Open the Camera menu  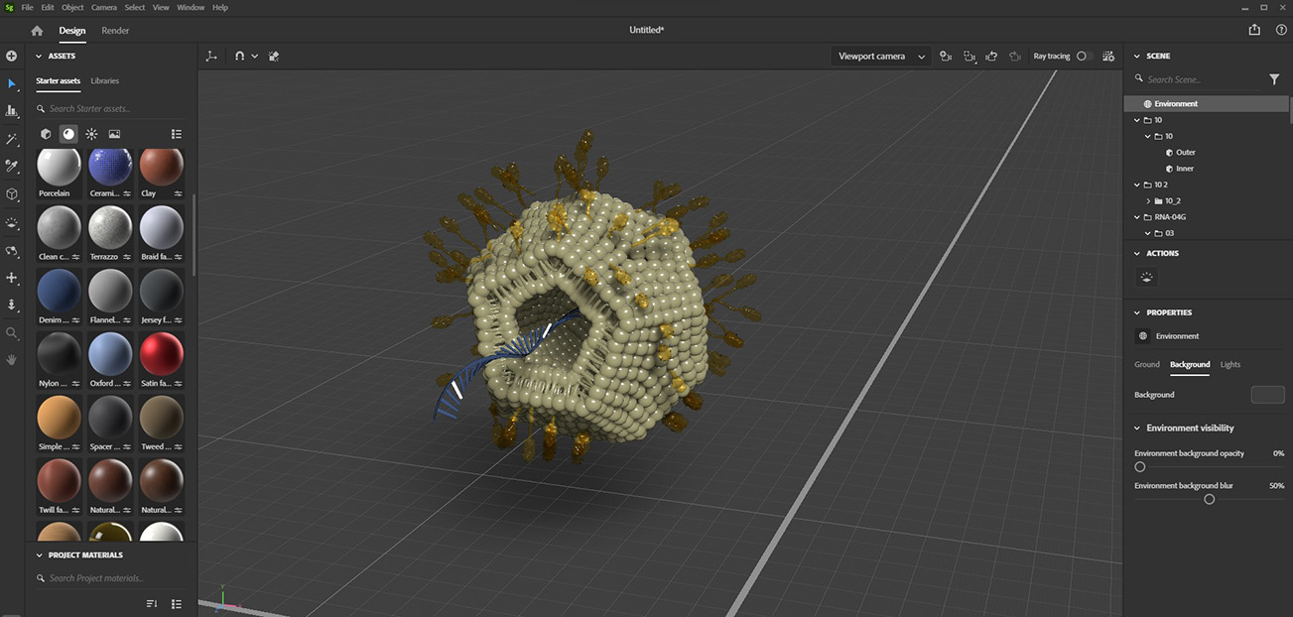click(104, 7)
